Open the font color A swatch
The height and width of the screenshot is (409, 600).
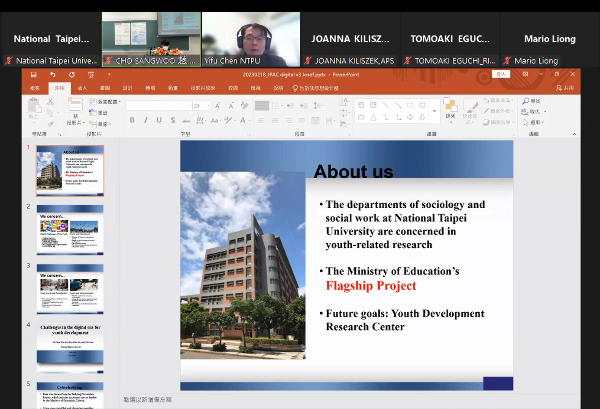(x=243, y=120)
